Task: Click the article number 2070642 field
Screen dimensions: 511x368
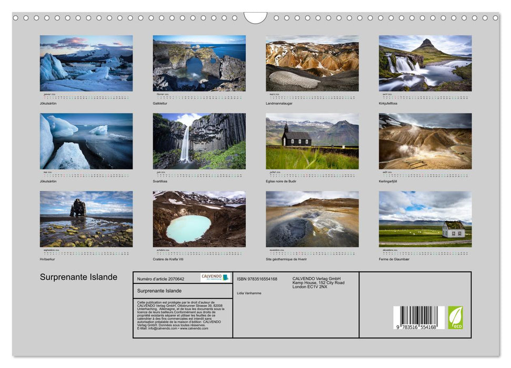Action: [161, 279]
